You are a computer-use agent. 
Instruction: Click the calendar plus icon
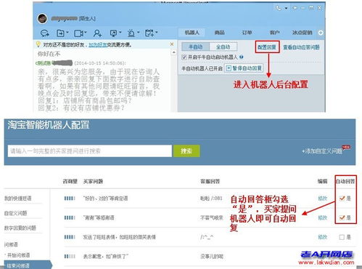149,33
